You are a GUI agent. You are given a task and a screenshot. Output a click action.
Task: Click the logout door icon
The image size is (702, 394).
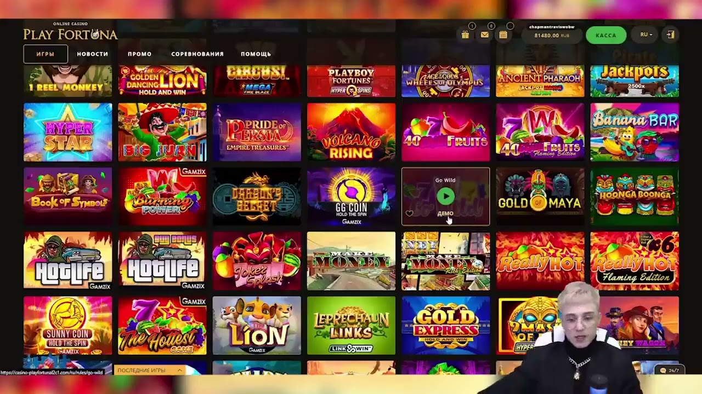click(670, 34)
